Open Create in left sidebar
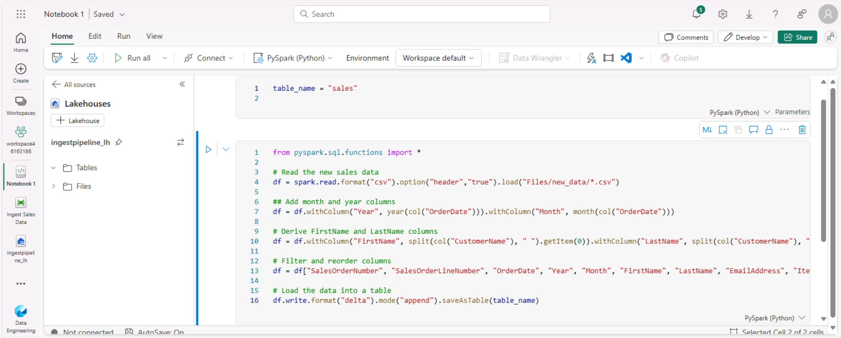This screenshot has height=338, width=841. [x=21, y=73]
